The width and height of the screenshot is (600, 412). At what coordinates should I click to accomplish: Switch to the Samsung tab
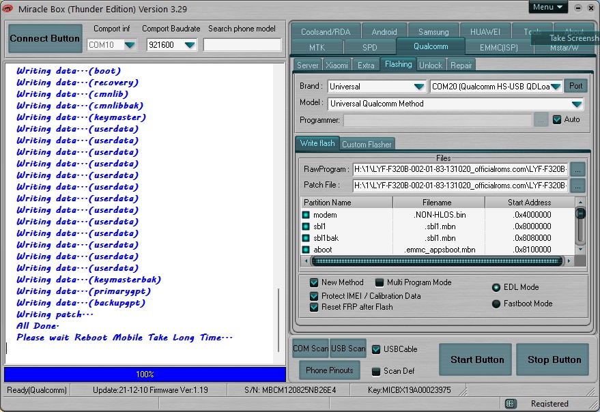[x=433, y=32]
